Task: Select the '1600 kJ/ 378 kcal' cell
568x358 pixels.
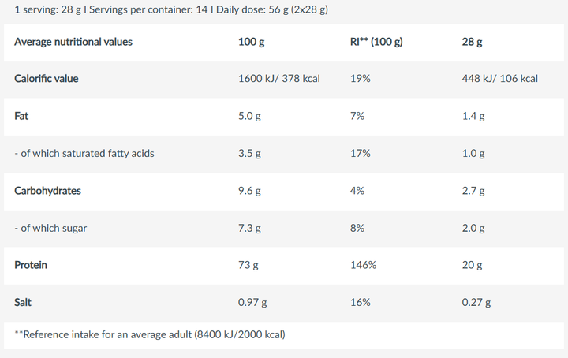Action: click(x=279, y=79)
